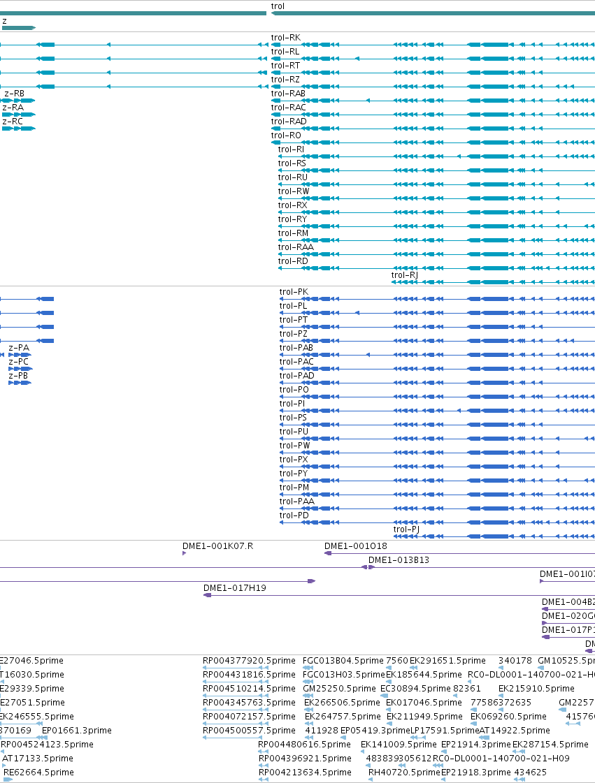Click EST FGC013B04.5prime
Screen dimensions: 595x783
tap(343, 661)
